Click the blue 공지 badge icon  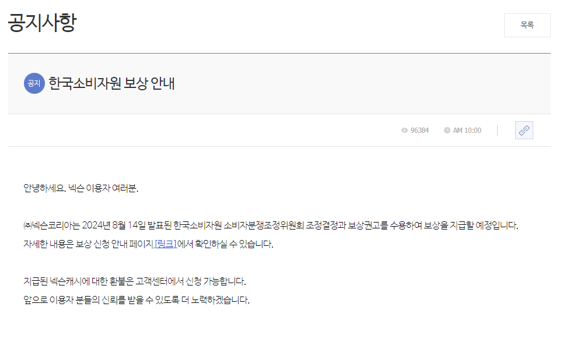tap(34, 83)
